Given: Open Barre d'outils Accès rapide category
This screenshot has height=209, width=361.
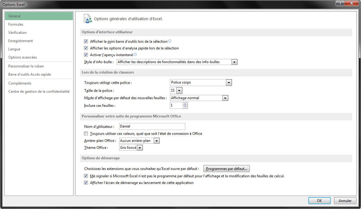Looking at the screenshot, I should (x=39, y=74).
